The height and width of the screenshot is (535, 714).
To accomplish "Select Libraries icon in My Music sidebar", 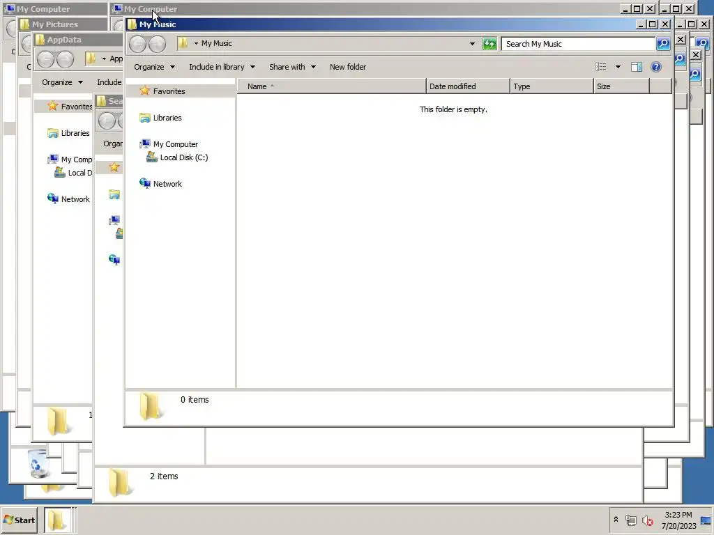I will (x=145, y=118).
